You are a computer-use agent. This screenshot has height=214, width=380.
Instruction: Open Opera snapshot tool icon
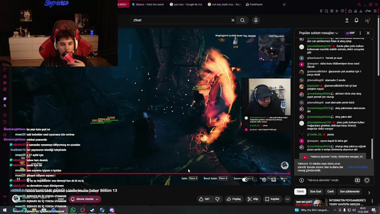[x=326, y=11]
